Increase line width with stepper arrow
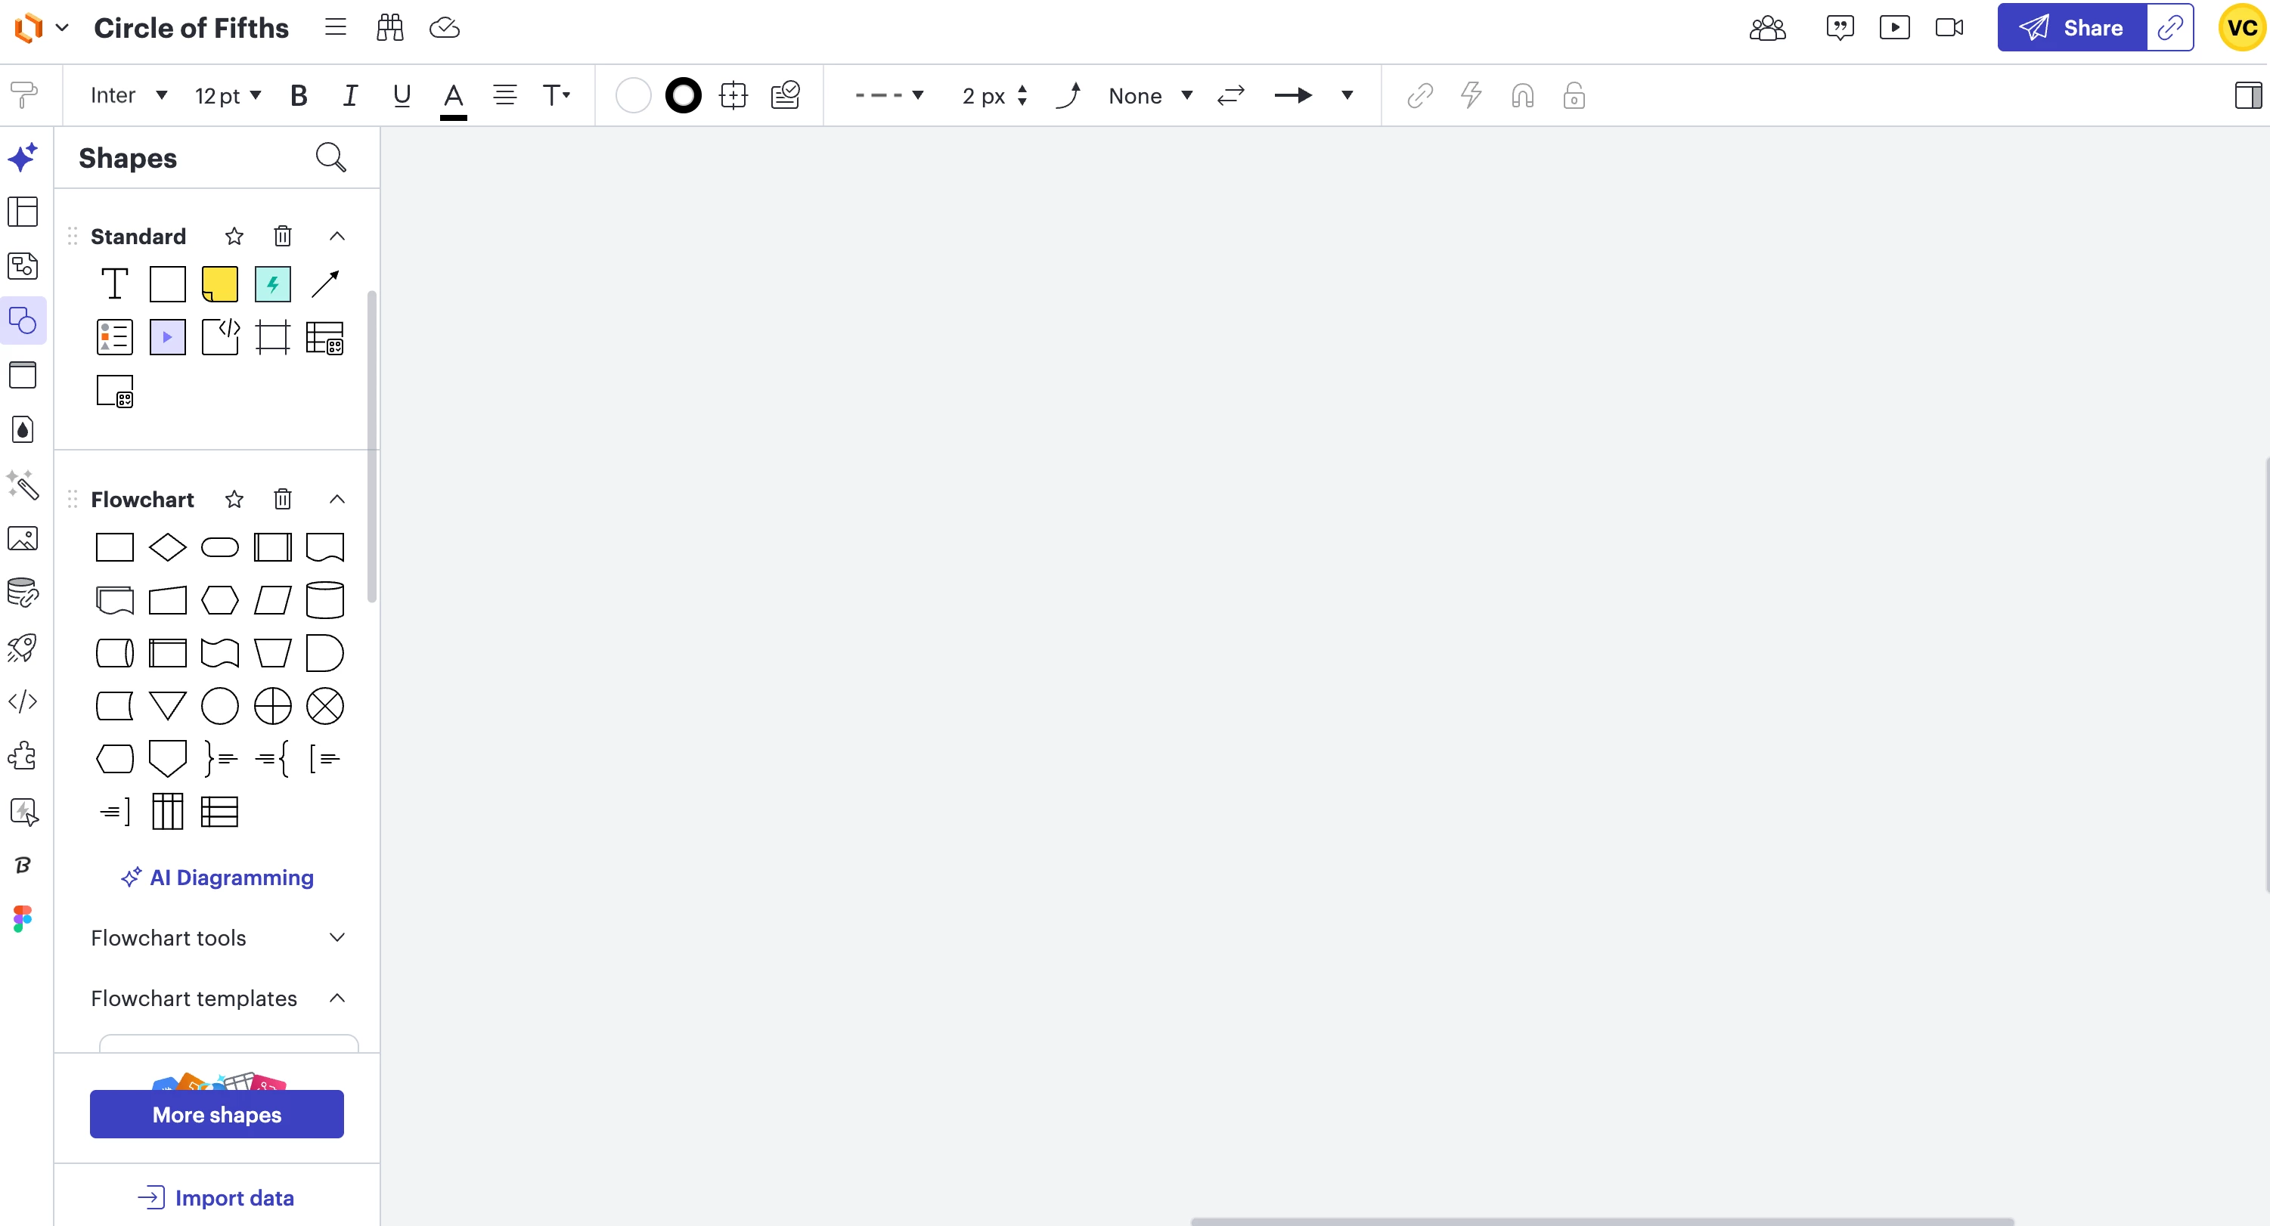The image size is (2270, 1226). click(x=1022, y=88)
